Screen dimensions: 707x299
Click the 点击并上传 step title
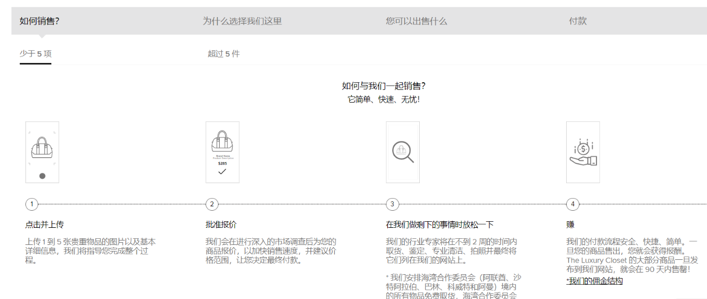(x=45, y=225)
